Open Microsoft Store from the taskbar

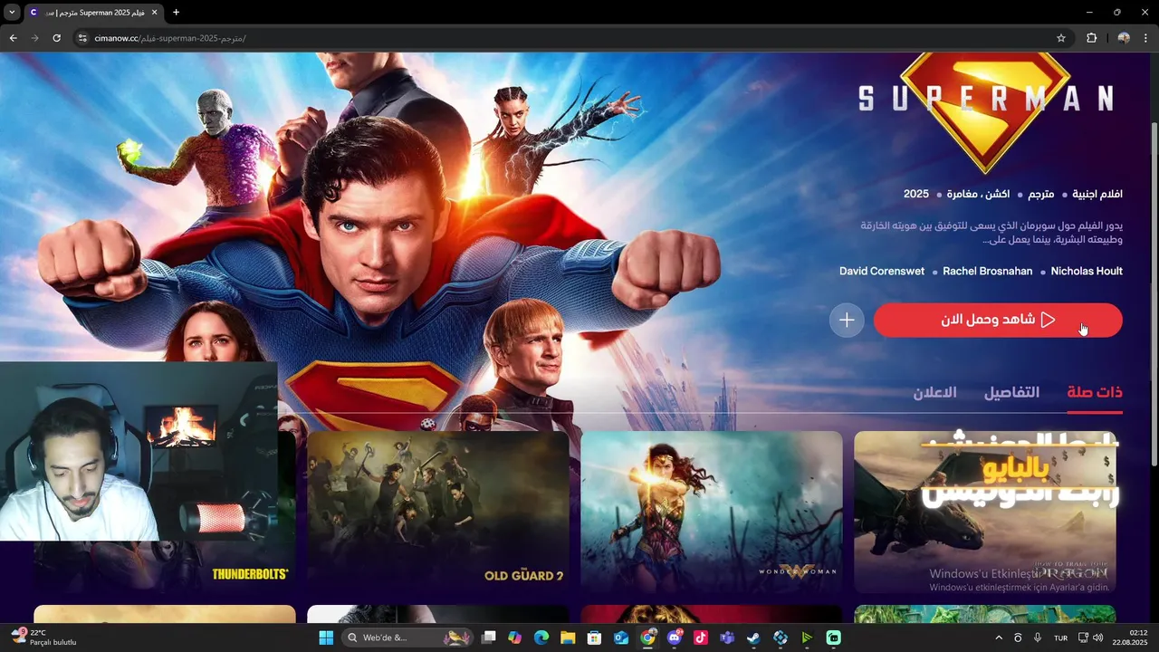[x=594, y=638]
